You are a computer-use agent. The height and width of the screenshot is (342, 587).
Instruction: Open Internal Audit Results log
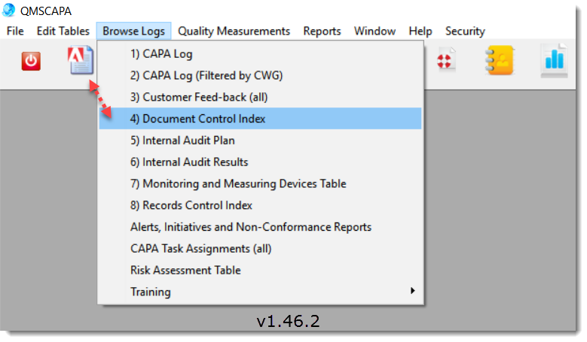(x=189, y=162)
